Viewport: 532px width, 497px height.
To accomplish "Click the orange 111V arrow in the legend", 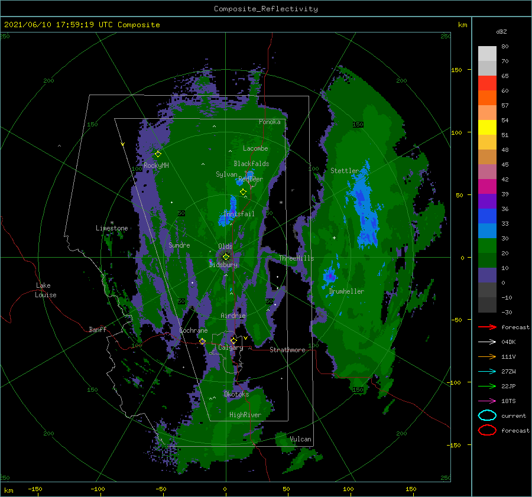I will 487,356.
